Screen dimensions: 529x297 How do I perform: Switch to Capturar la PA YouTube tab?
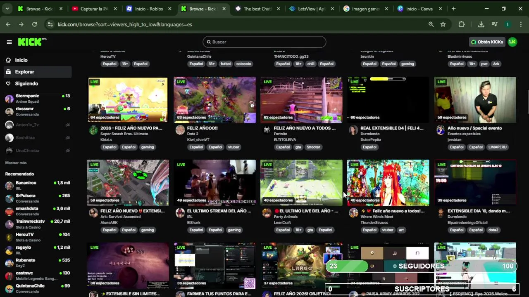pyautogui.click(x=95, y=9)
